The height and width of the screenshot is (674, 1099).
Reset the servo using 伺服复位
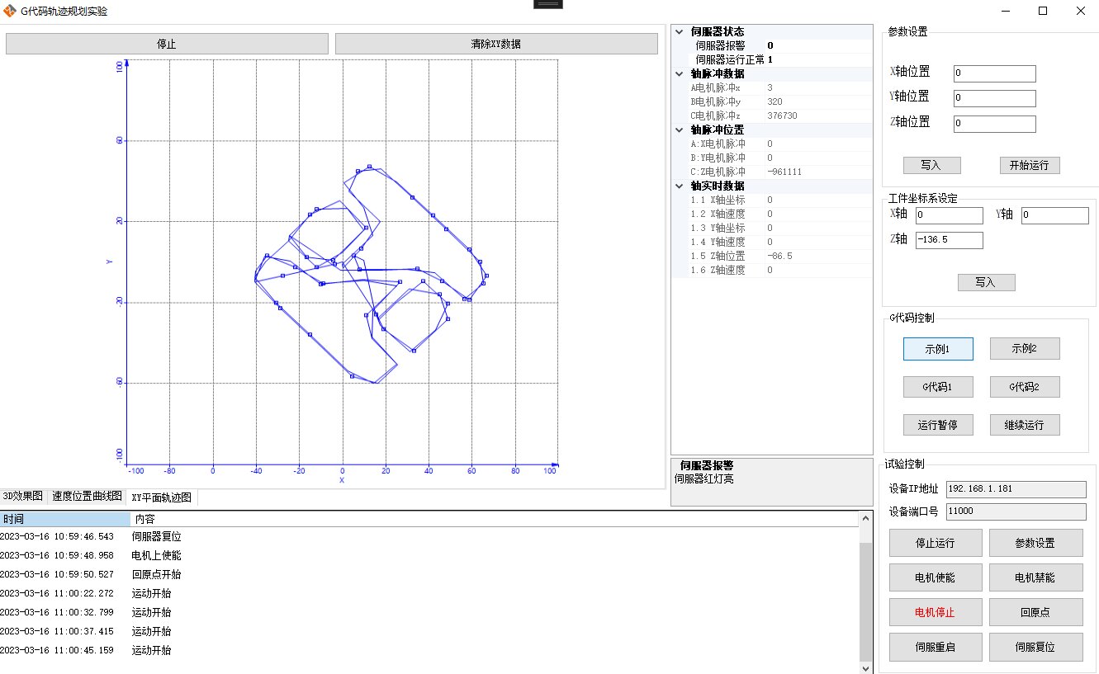click(1035, 648)
